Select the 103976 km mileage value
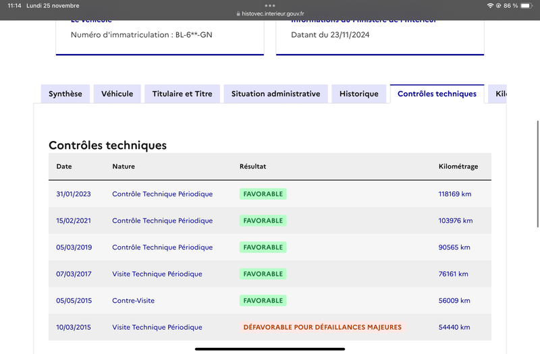Screen dimensions: 540x354 coord(455,220)
